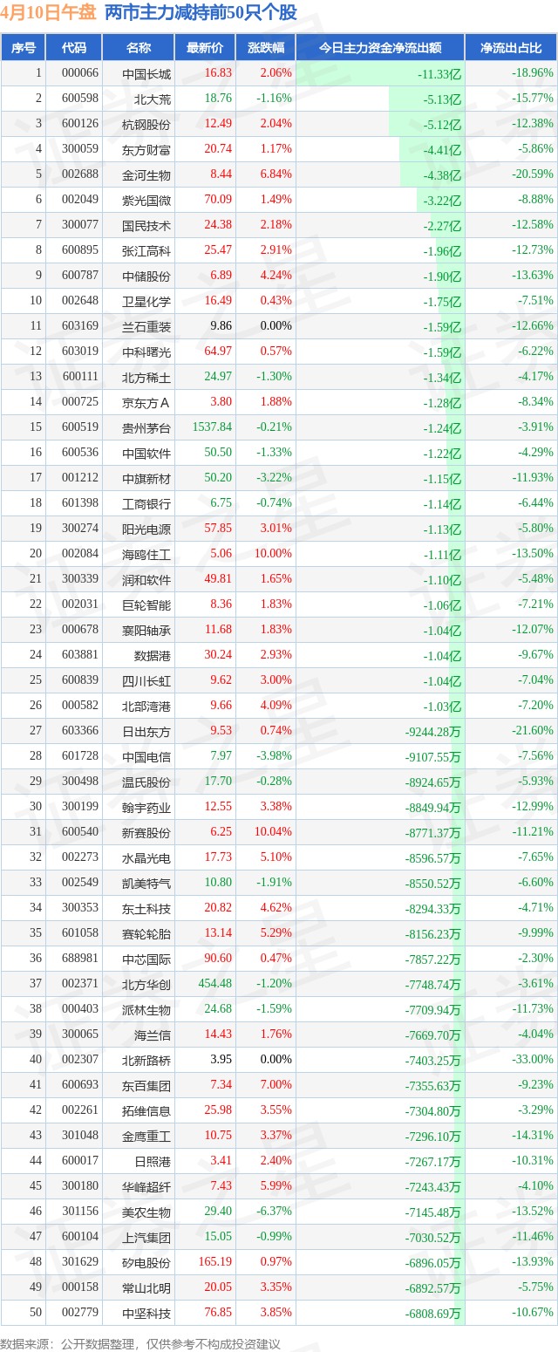The width and height of the screenshot is (558, 1352).
Task: Select the 张江高科 name cell
Action: [x=146, y=251]
